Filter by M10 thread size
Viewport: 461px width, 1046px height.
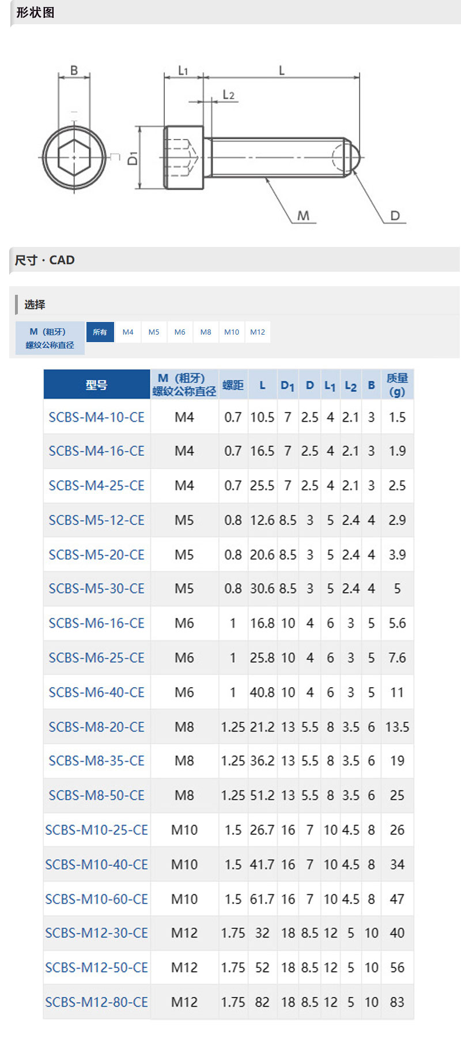[x=232, y=332]
